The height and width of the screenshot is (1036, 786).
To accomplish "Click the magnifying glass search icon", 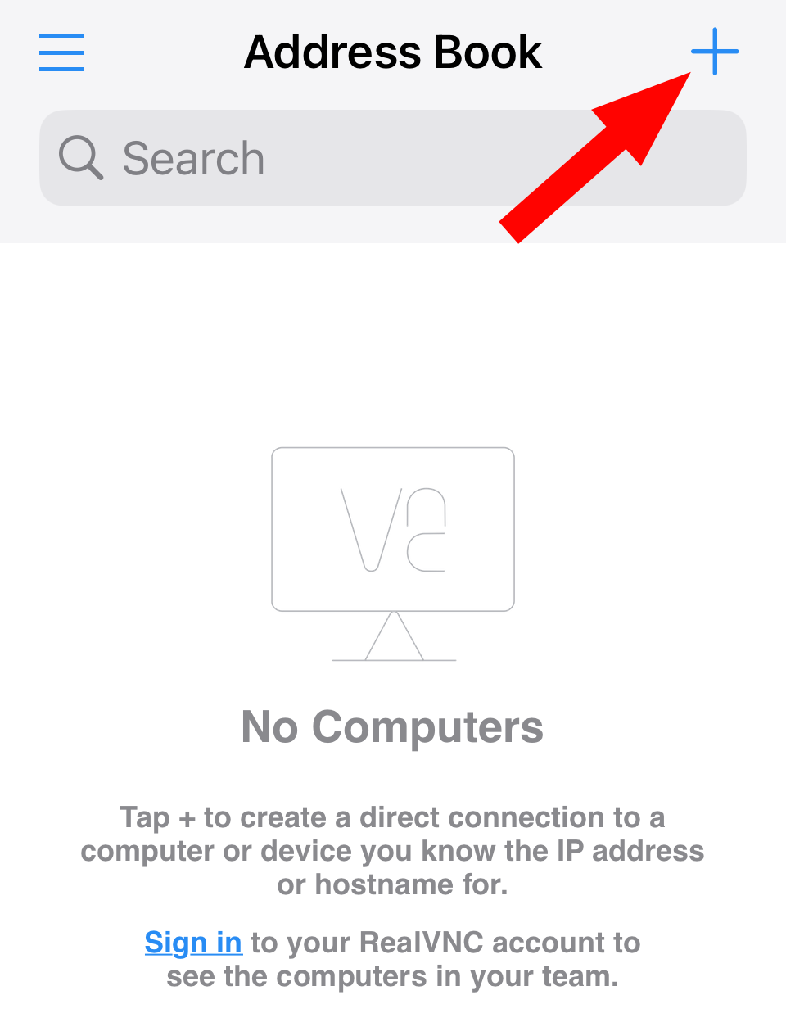I will click(x=81, y=158).
